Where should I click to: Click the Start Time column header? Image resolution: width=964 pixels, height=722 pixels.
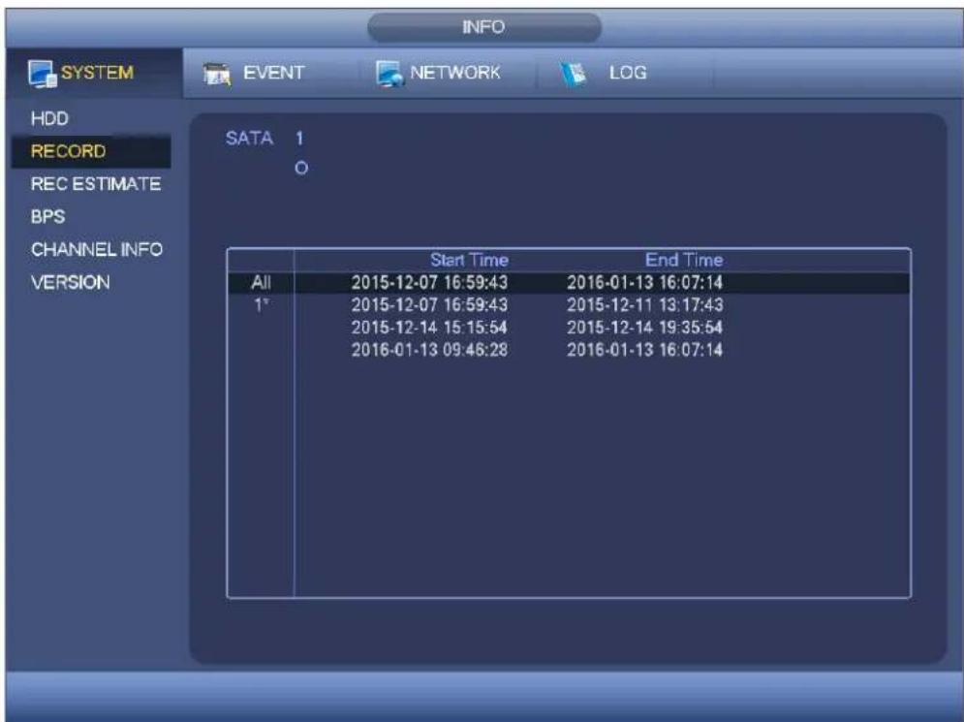click(469, 260)
